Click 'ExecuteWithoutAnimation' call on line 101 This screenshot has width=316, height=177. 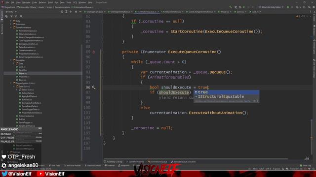pyautogui.click(x=215, y=113)
